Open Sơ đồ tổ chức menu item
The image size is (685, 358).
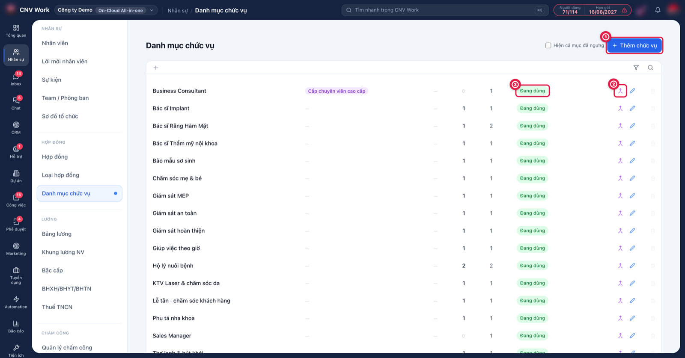(60, 116)
